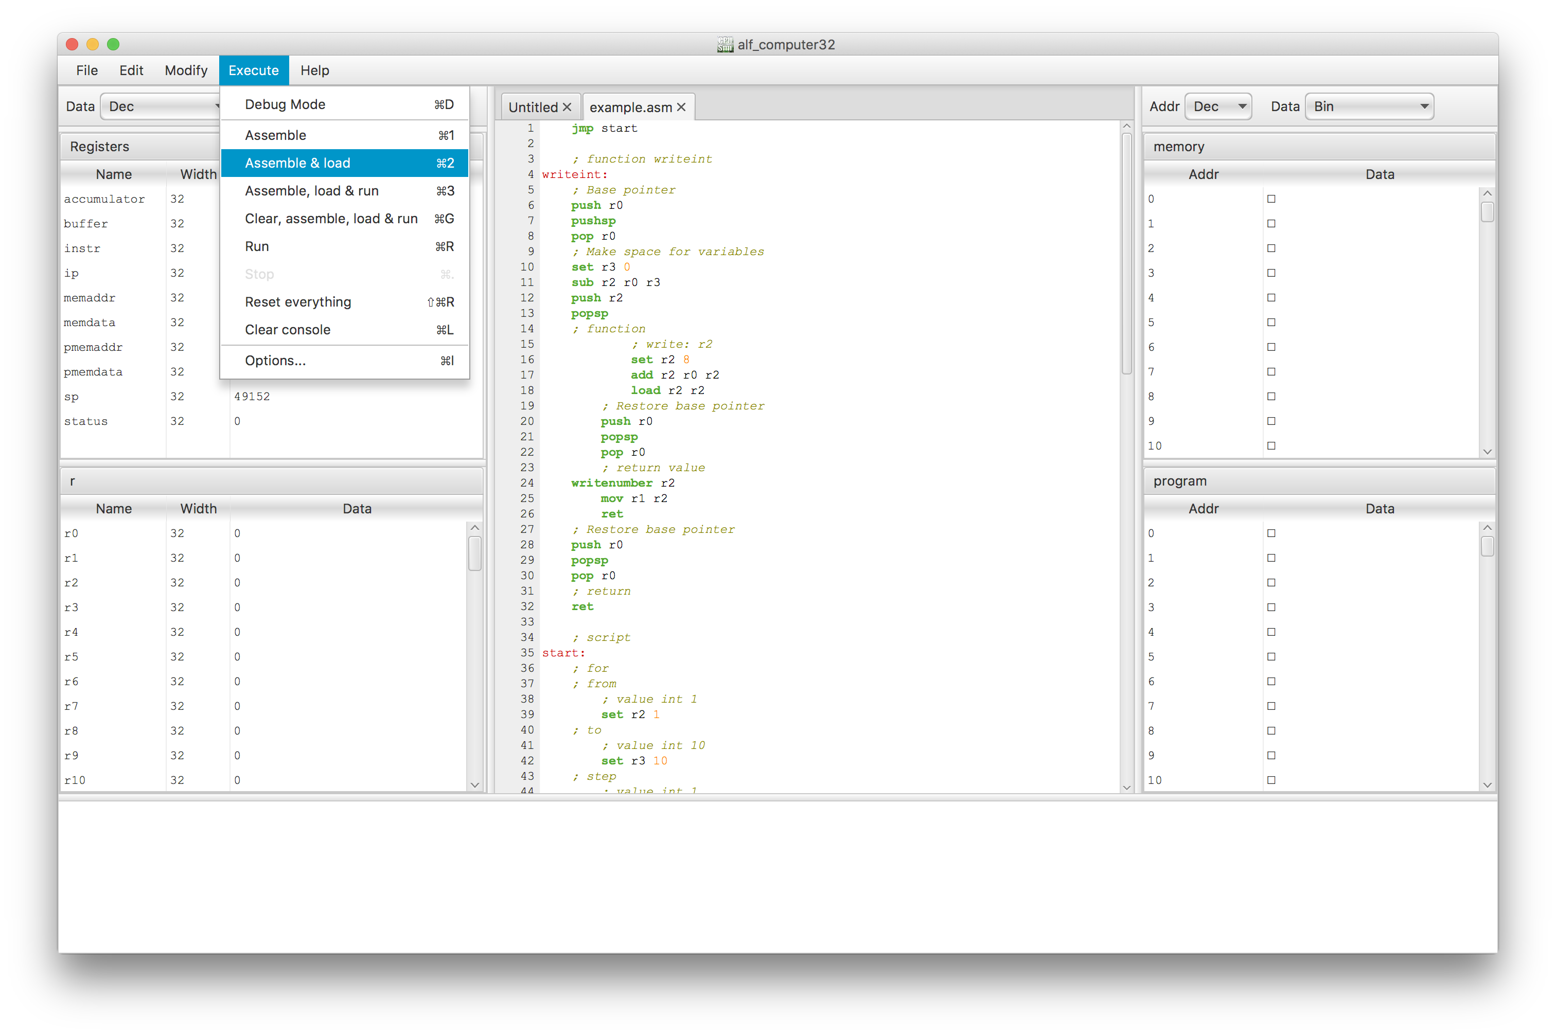
Task: Choose Reset everything
Action: 344,301
